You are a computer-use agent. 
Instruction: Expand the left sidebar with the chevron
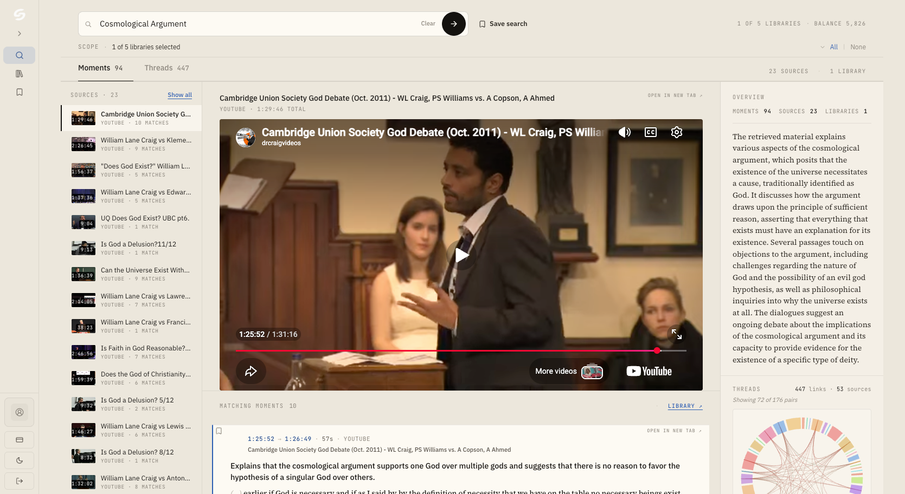pyautogui.click(x=20, y=34)
